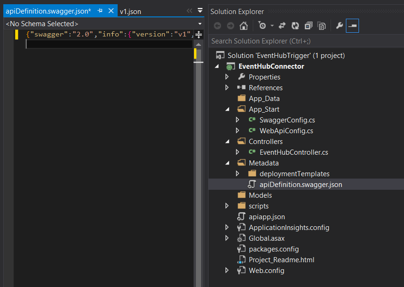404x287 pixels.
Task: Open Properties via the wrench icon
Action: pos(339,26)
